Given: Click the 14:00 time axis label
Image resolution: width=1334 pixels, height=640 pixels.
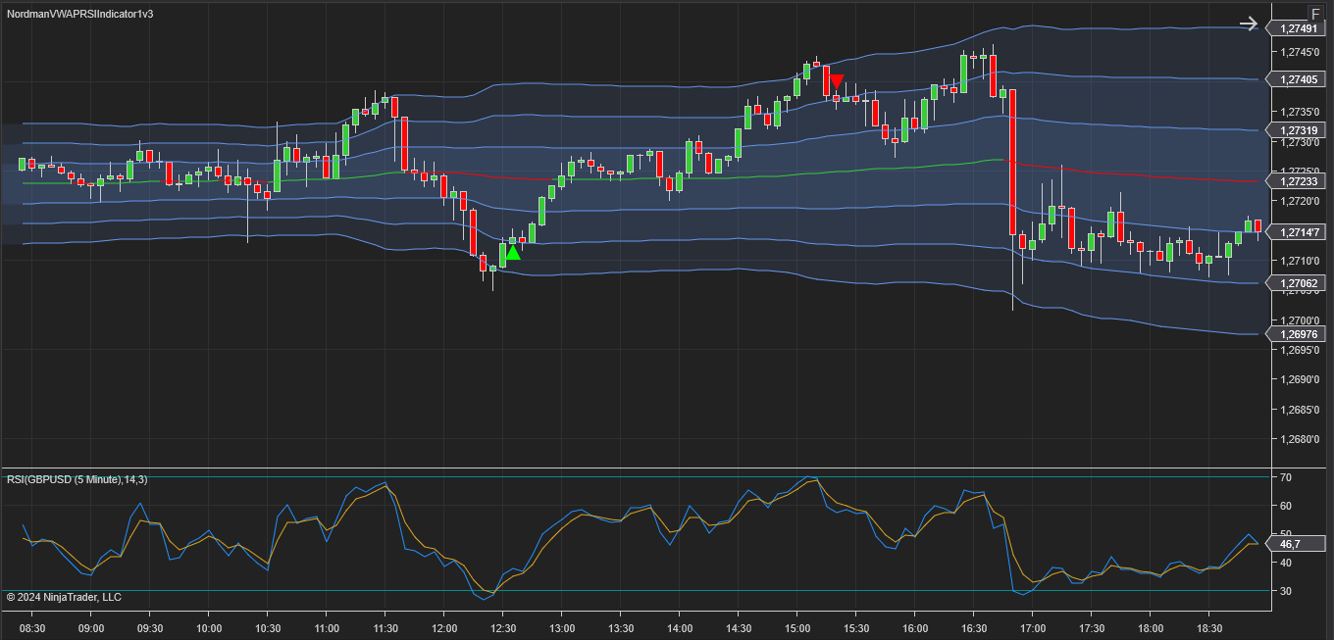Looking at the screenshot, I should [680, 628].
